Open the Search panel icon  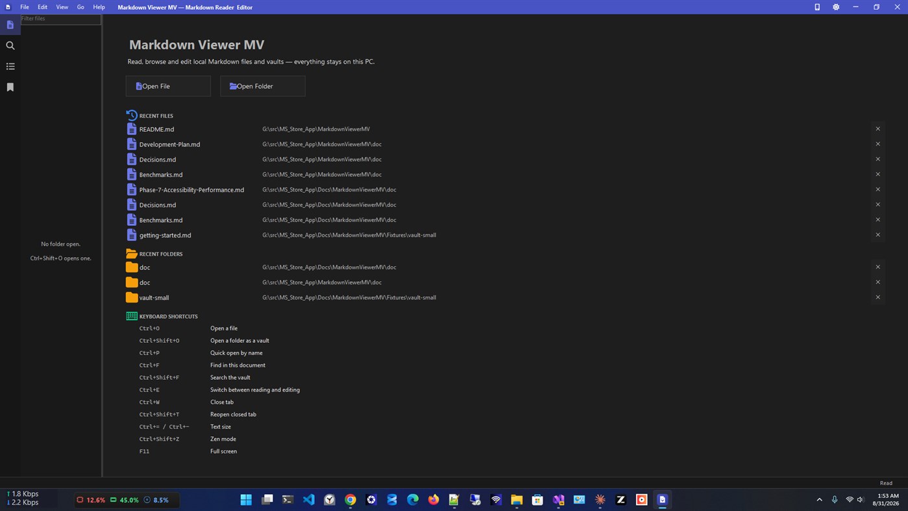point(10,45)
